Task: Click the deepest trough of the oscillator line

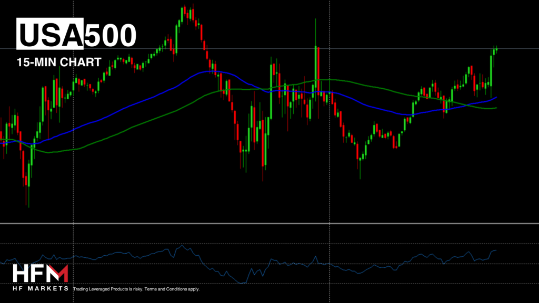Action: point(242,283)
